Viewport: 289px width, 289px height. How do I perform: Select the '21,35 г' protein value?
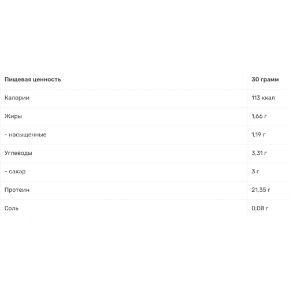click(261, 190)
